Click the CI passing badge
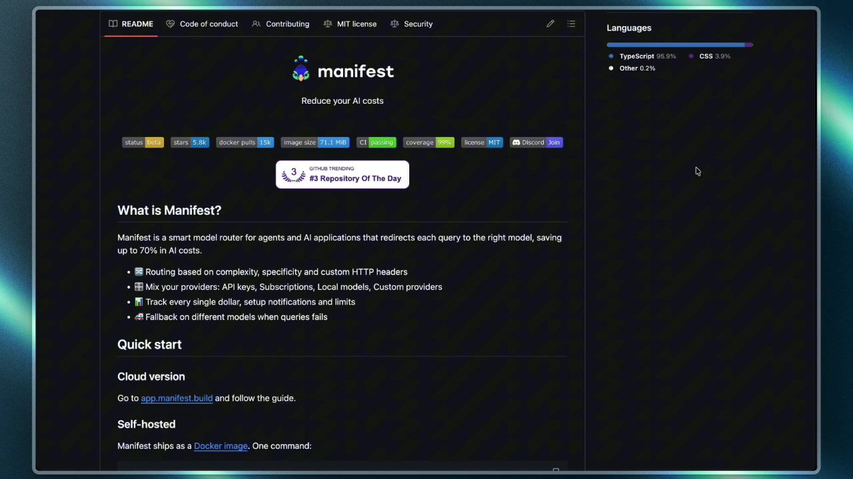853x479 pixels. pos(376,142)
